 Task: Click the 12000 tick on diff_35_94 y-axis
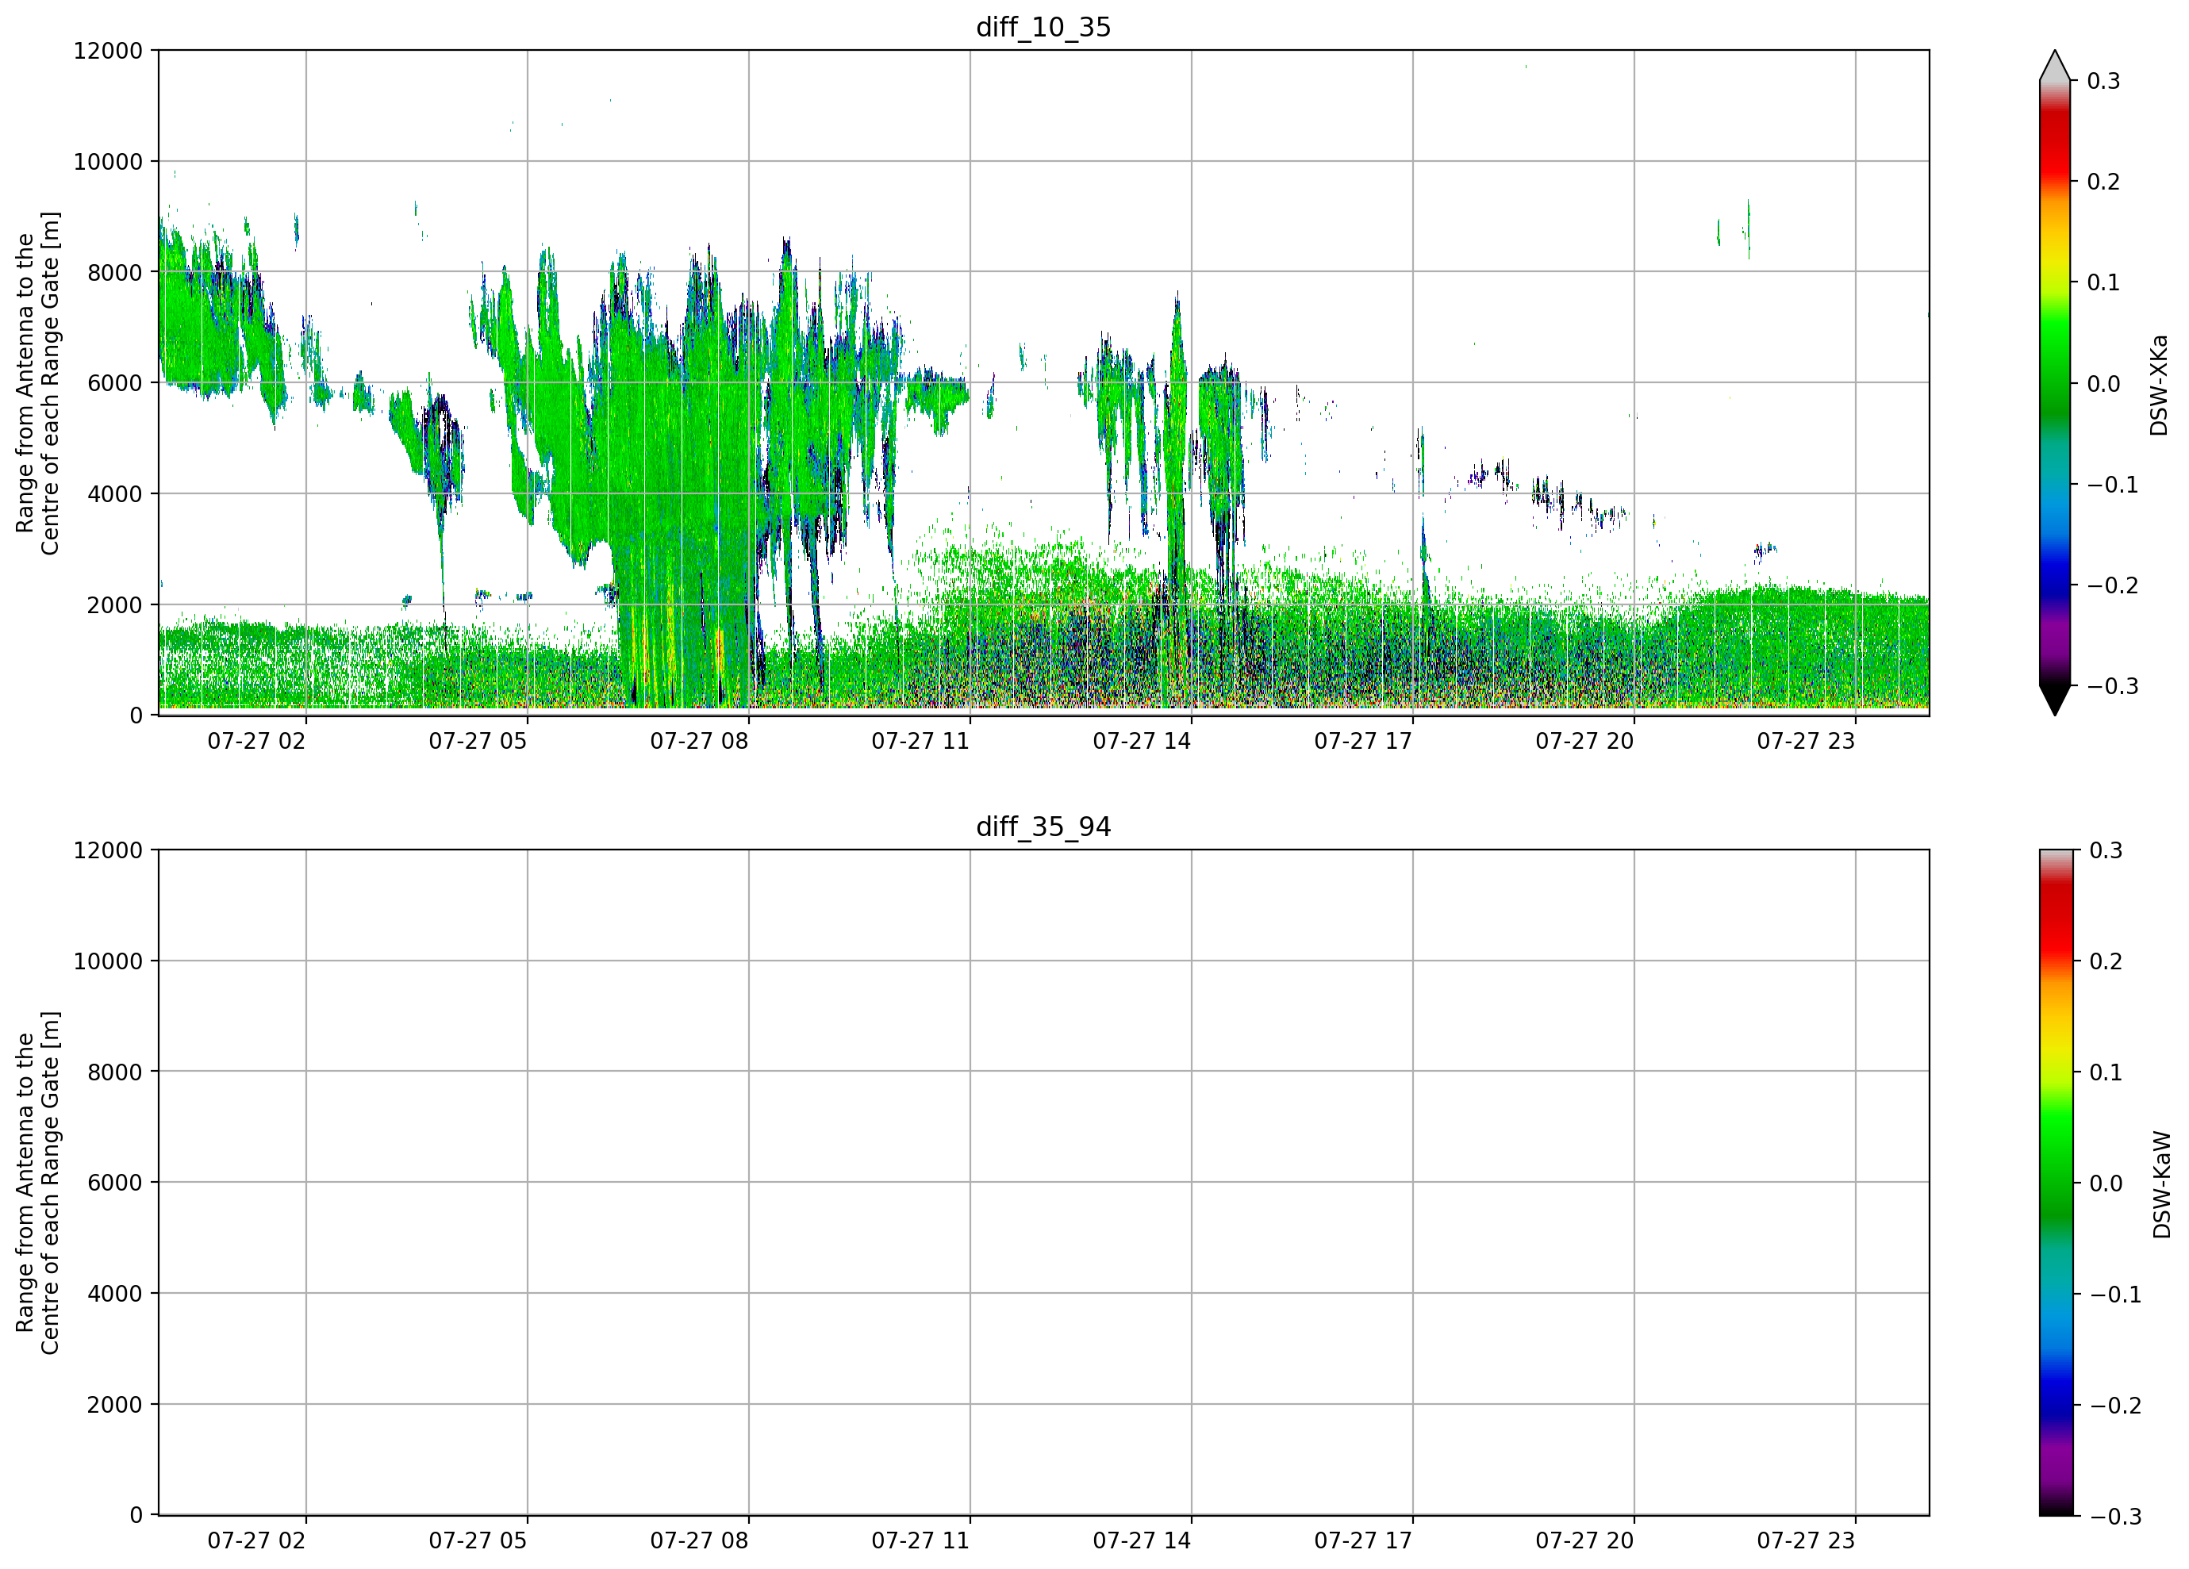coord(108,850)
